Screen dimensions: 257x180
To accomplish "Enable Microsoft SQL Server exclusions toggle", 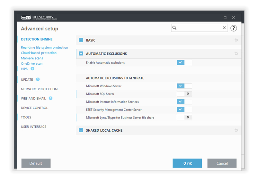I will (184, 94).
